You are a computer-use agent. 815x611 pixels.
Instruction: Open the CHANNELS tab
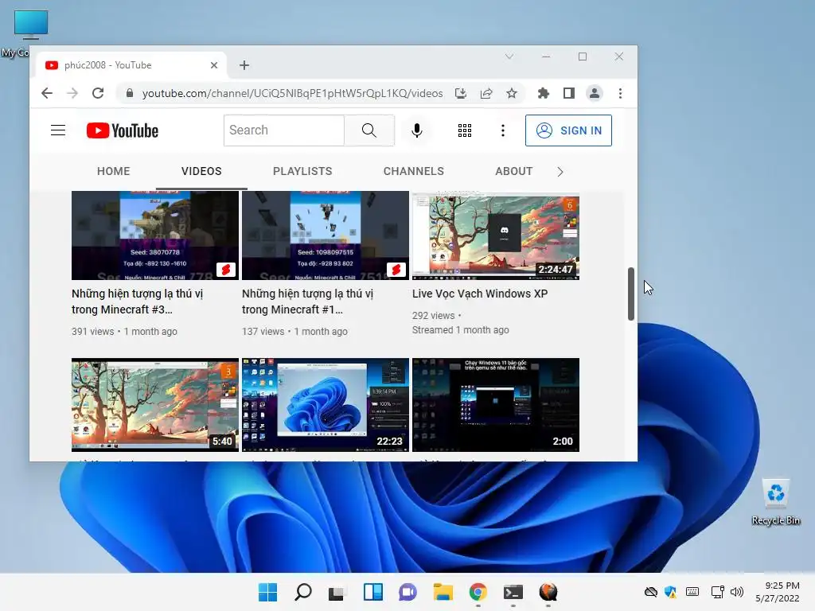(414, 171)
